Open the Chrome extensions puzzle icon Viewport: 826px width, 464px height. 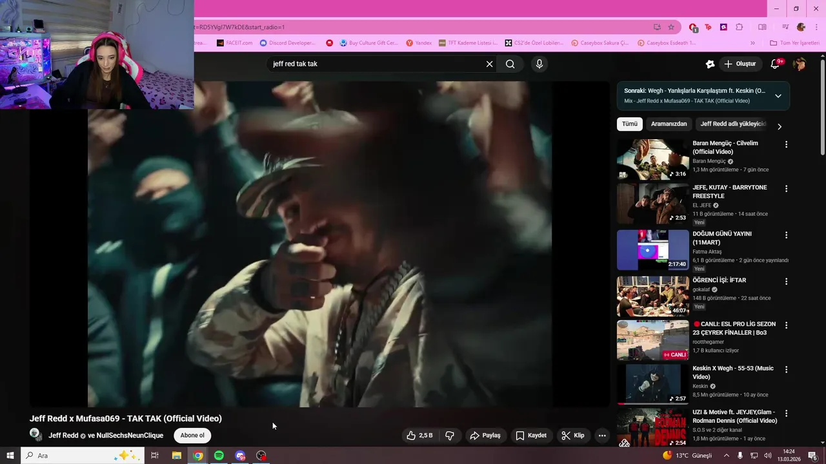[740, 27]
